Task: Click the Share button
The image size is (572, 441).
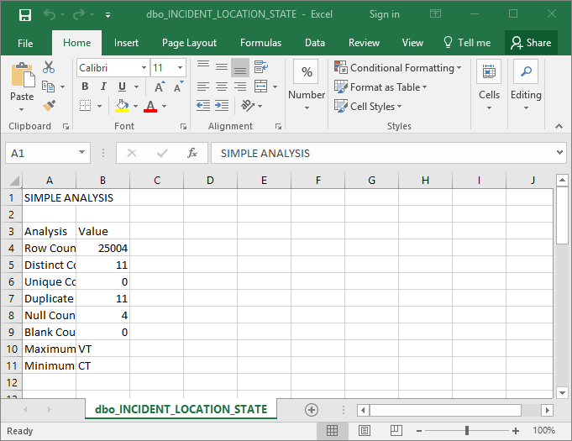Action: tap(531, 43)
